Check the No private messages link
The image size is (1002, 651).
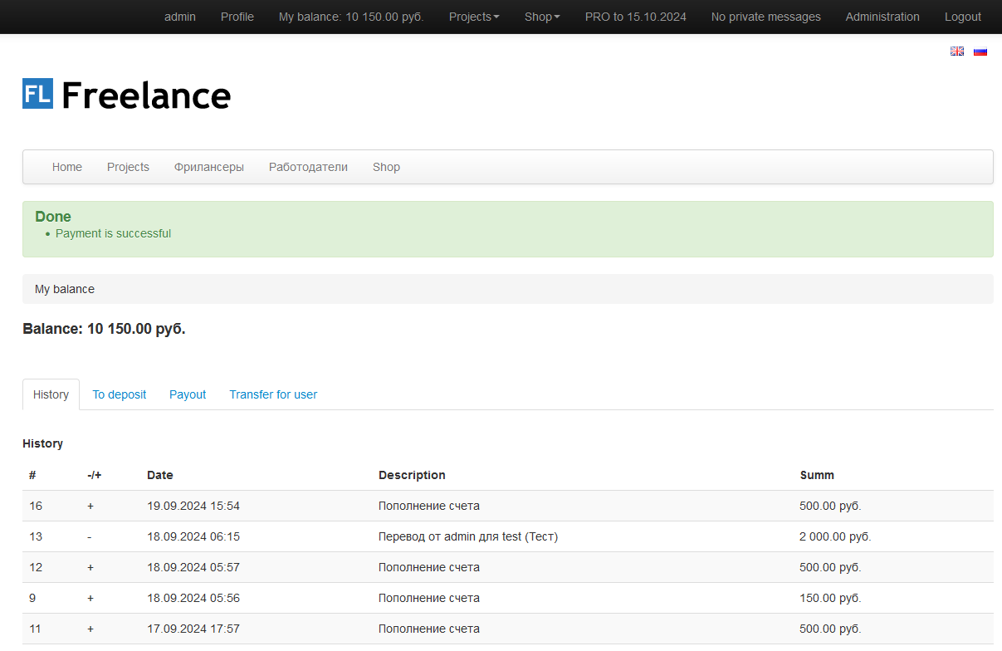[765, 17]
